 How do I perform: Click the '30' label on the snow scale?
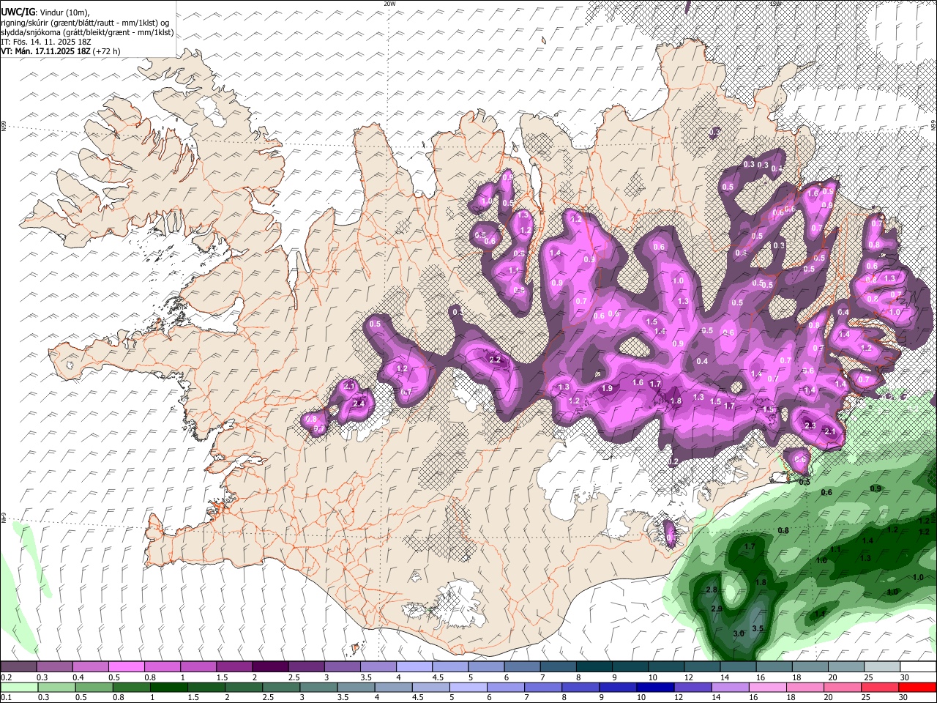(905, 677)
